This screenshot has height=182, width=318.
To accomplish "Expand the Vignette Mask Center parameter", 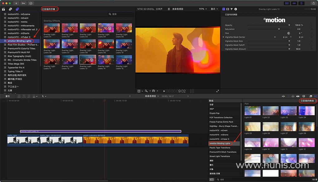I will tap(223, 37).
